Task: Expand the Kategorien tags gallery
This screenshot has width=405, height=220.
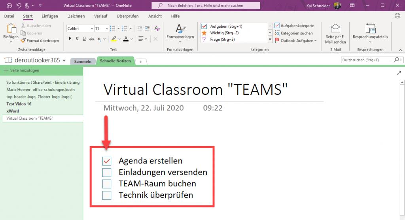Action: pyautogui.click(x=270, y=39)
